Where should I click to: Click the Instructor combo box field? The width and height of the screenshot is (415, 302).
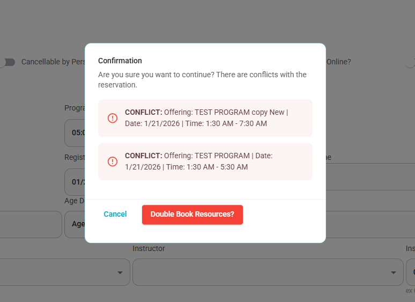click(268, 272)
